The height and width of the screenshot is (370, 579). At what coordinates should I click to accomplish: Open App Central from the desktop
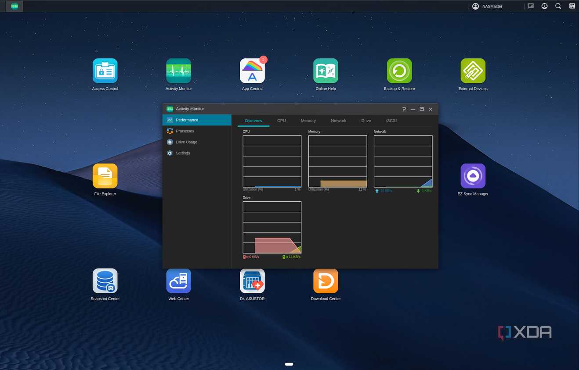tap(252, 71)
